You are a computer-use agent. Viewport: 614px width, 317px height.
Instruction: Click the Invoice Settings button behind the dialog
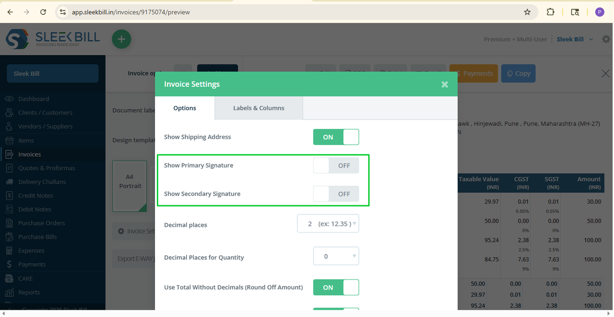(134, 231)
